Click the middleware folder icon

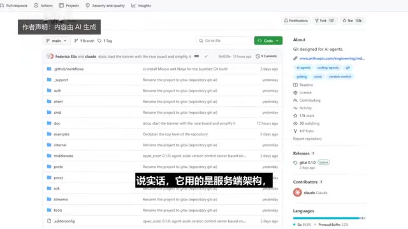[49, 156]
